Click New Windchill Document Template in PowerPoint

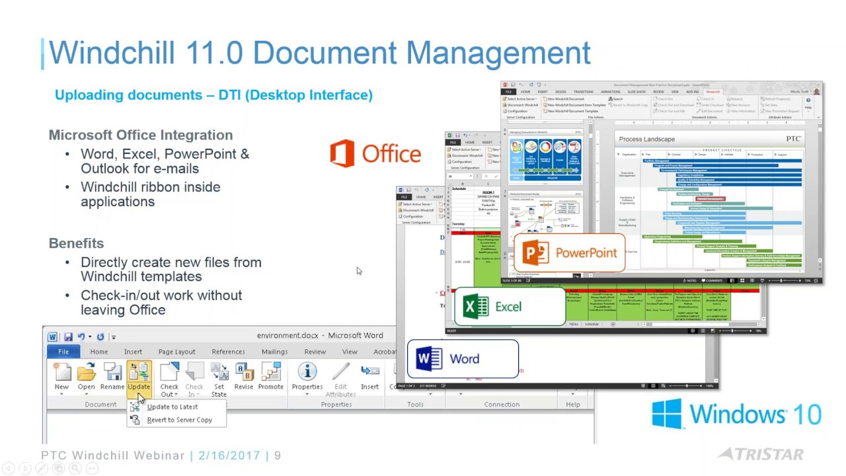click(570, 111)
